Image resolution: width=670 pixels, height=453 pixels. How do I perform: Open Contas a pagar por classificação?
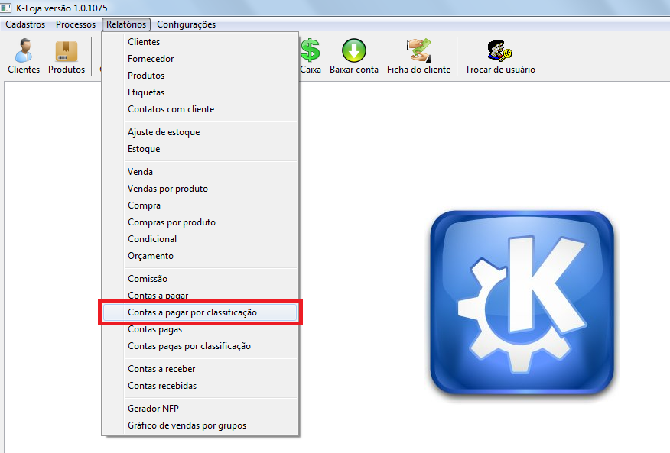(200, 312)
